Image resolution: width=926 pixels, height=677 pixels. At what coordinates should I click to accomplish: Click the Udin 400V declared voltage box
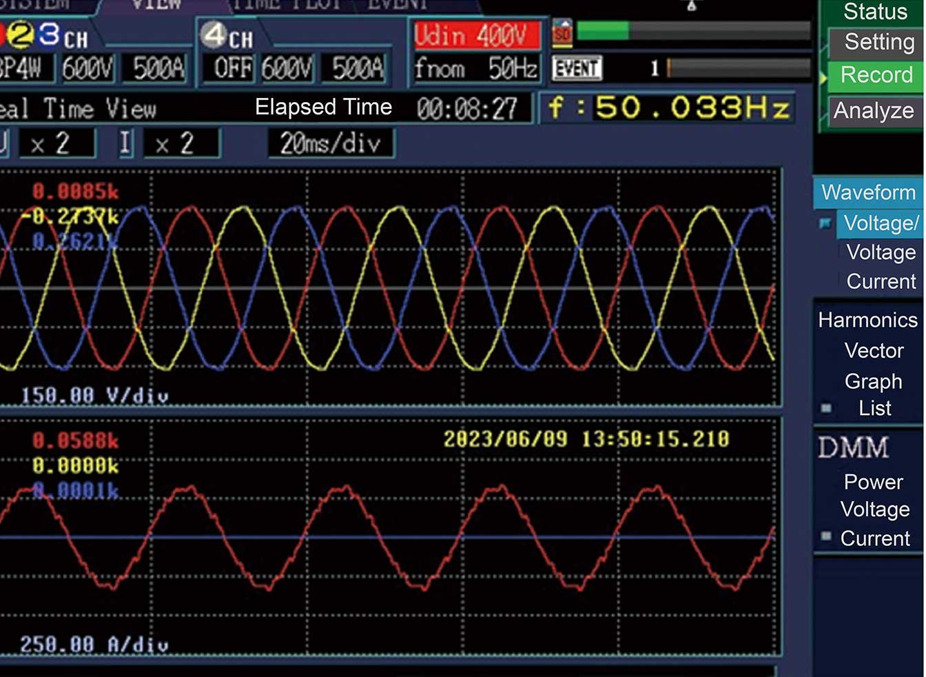click(477, 35)
